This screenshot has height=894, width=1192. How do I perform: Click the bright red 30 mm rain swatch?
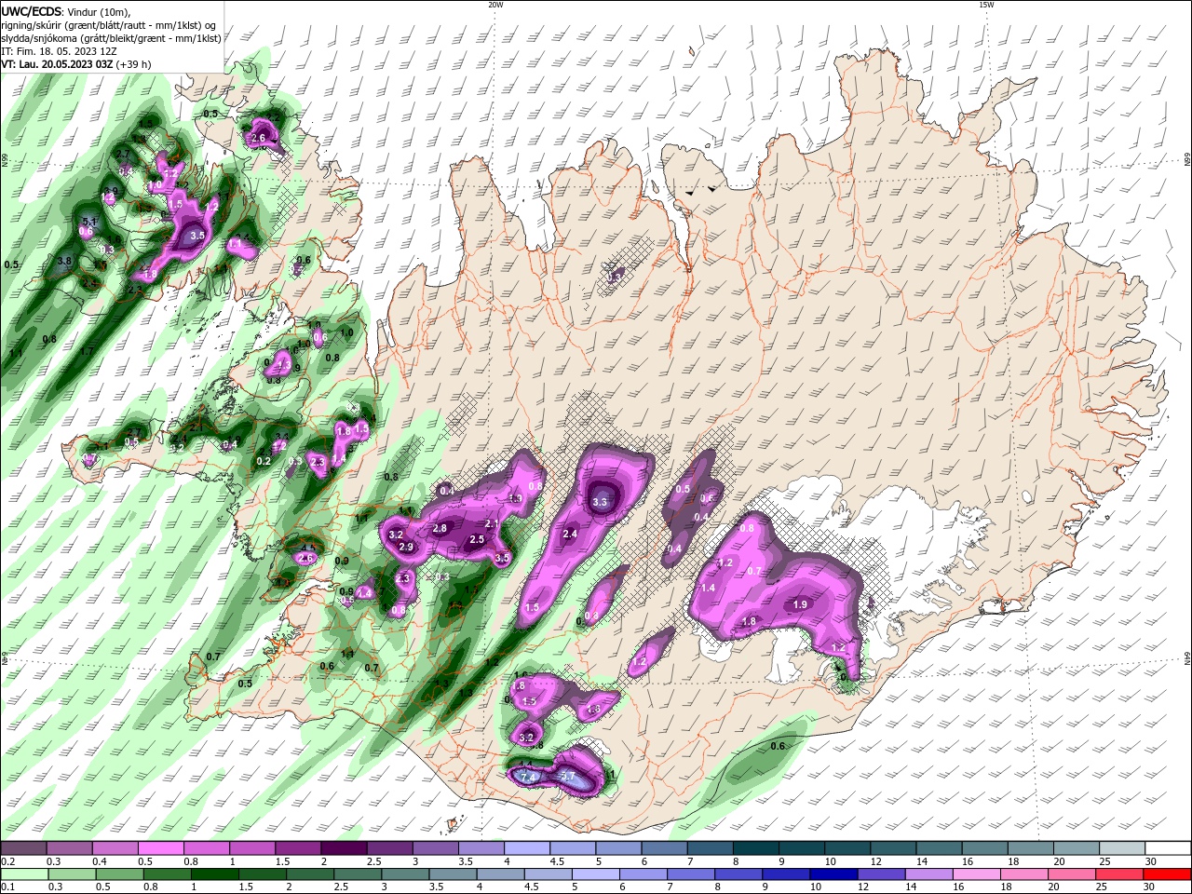1169,874
